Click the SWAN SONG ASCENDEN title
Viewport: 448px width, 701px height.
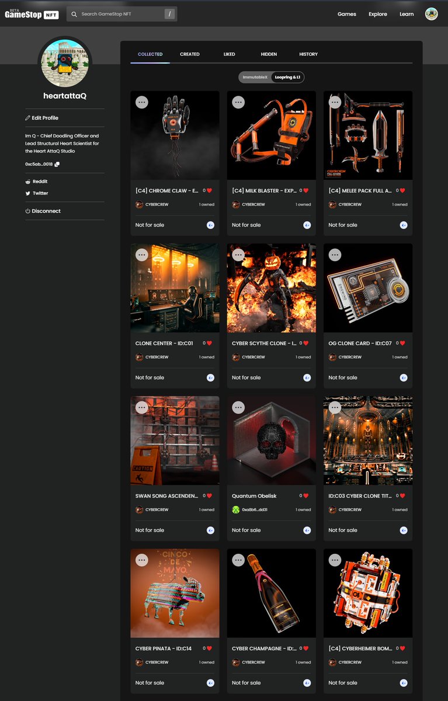[x=166, y=496]
